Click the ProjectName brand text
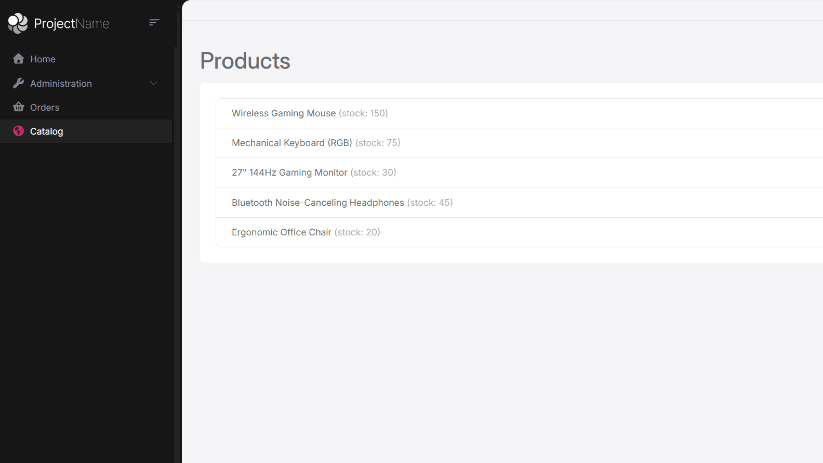Screen dimensions: 823x463 (x=72, y=24)
